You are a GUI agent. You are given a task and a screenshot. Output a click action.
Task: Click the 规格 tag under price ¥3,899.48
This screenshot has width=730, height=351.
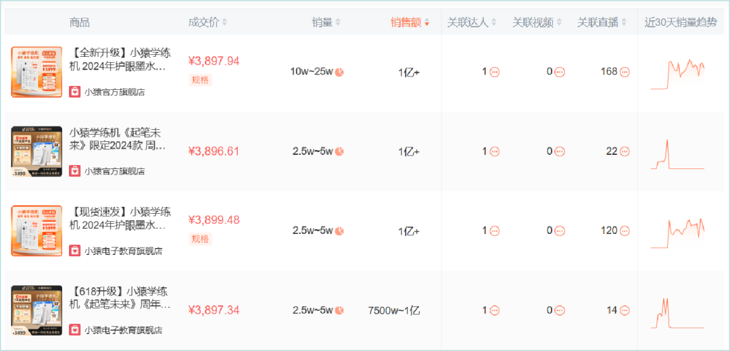[x=200, y=239]
